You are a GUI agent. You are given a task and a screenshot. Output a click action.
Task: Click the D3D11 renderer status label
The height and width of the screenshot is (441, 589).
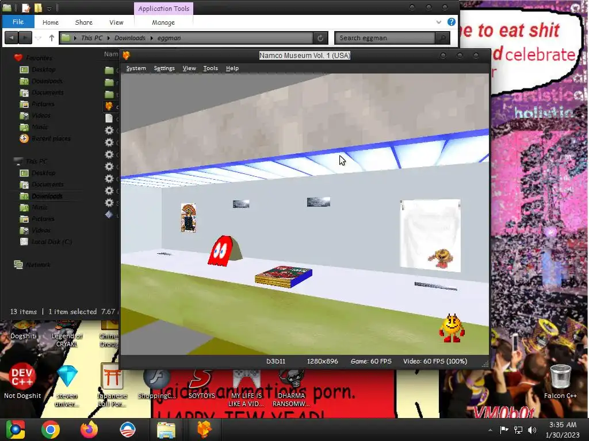[x=276, y=361]
